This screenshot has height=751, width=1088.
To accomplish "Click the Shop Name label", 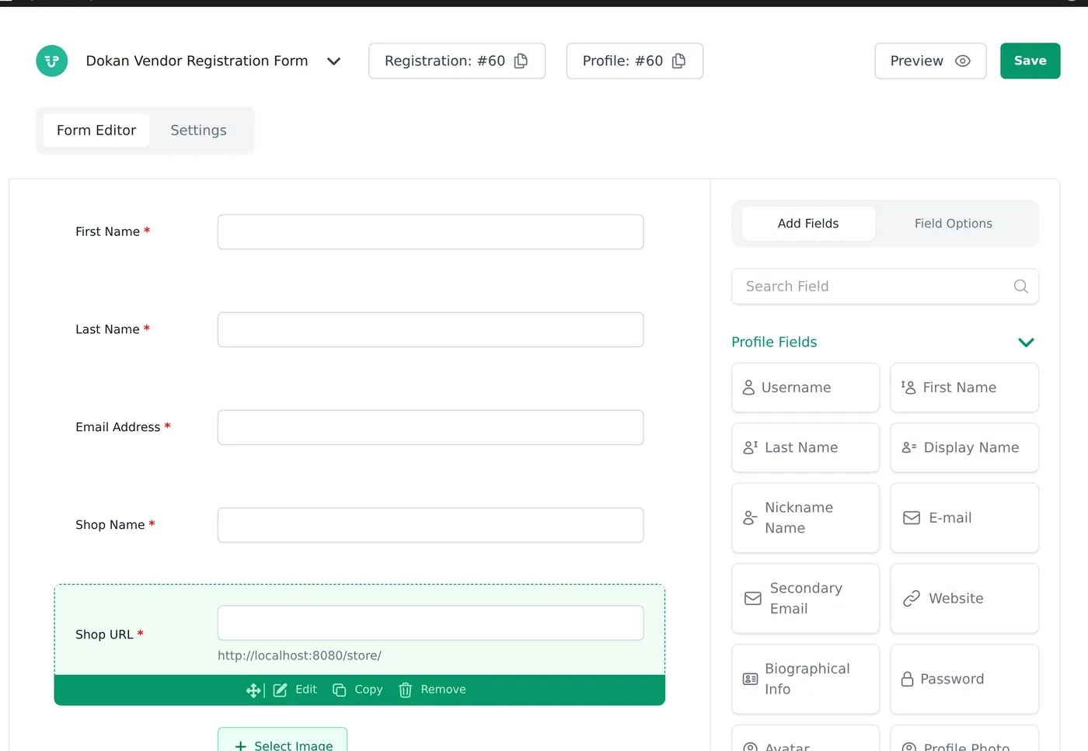I will tap(110, 525).
